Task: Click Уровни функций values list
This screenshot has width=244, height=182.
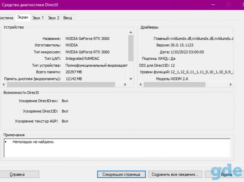Action: point(202,72)
